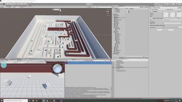182x102 pixels.
Task: Click the console Clear button
Action: coord(66,61)
